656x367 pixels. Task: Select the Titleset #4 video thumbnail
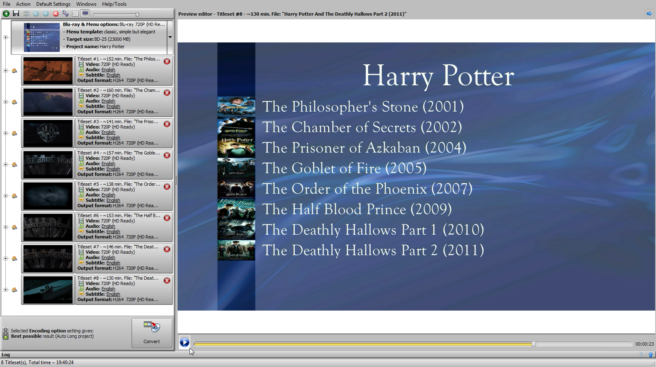(48, 165)
